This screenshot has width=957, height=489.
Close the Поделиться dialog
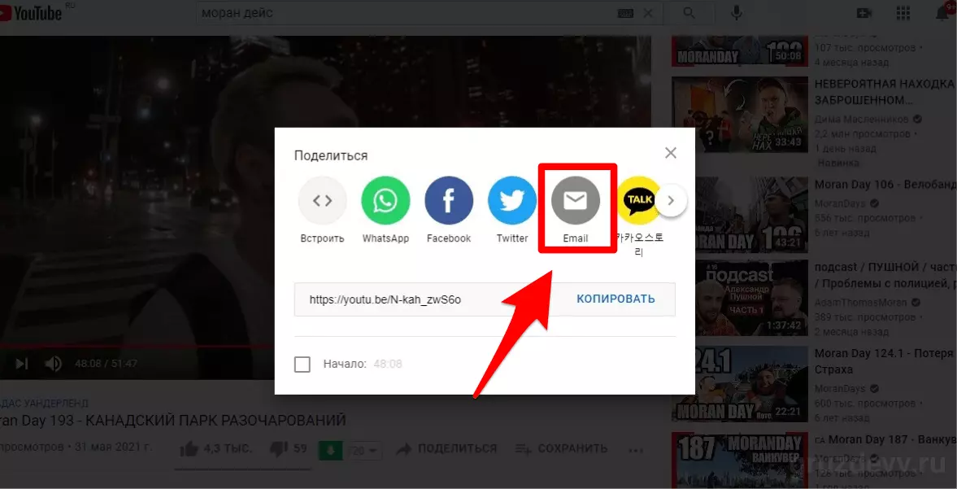[671, 153]
